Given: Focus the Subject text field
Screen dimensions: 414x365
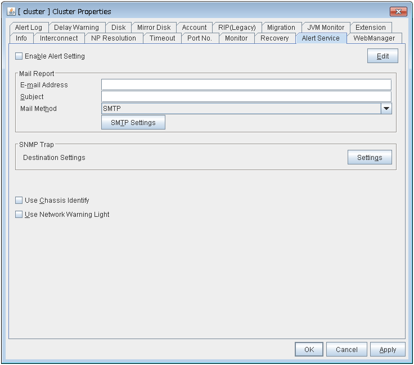Looking at the screenshot, I should pyautogui.click(x=246, y=97).
